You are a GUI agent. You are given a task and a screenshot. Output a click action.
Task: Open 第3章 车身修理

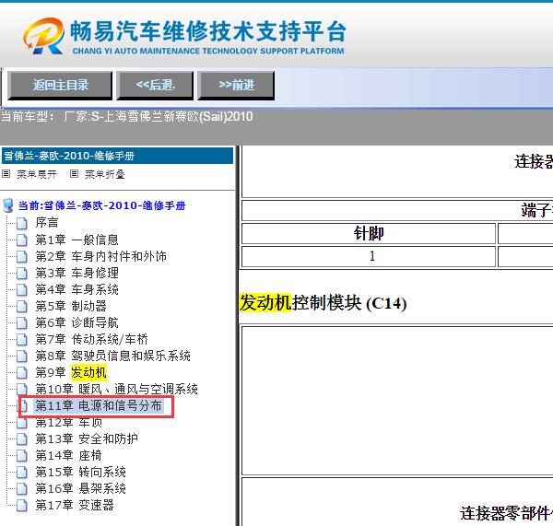76,273
